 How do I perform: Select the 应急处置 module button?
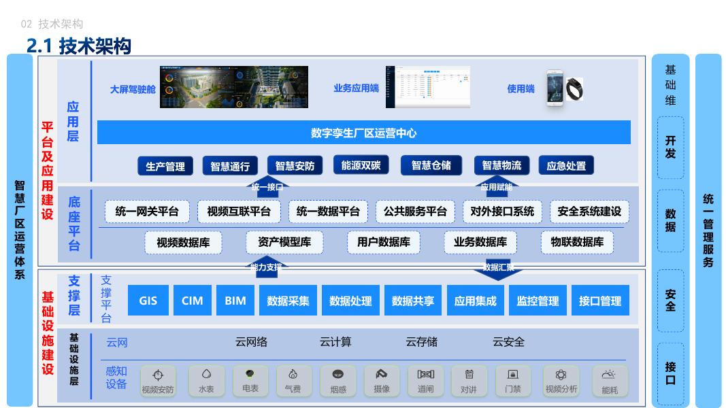click(566, 166)
